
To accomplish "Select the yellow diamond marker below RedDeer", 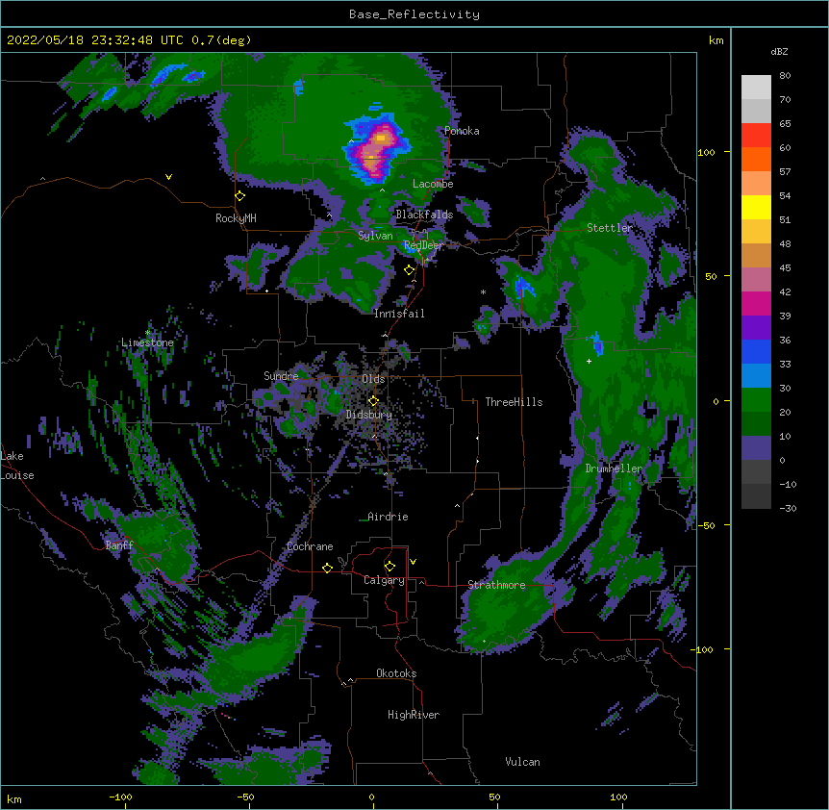I will pyautogui.click(x=410, y=270).
